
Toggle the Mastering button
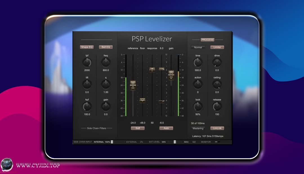tap(198, 128)
